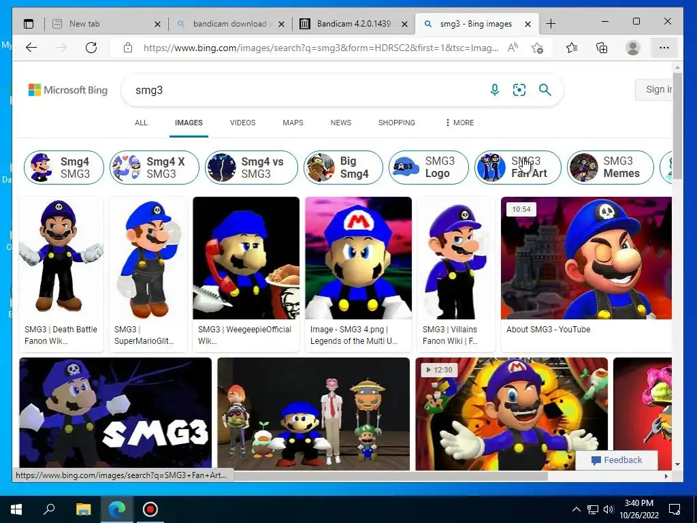Open SMG3 WeegeepieOfficial phone image
697x523 pixels.
tap(246, 258)
